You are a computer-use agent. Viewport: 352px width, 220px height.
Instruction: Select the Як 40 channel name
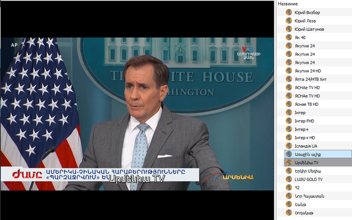(x=300, y=37)
